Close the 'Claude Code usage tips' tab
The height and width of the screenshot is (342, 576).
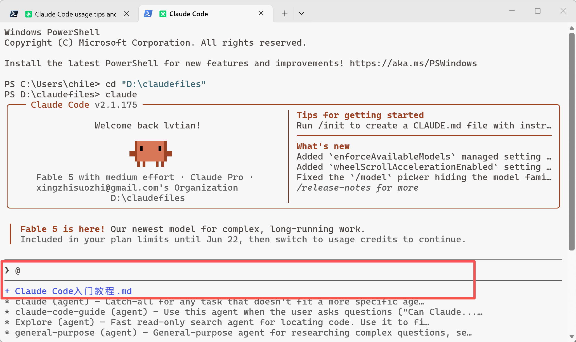(127, 14)
